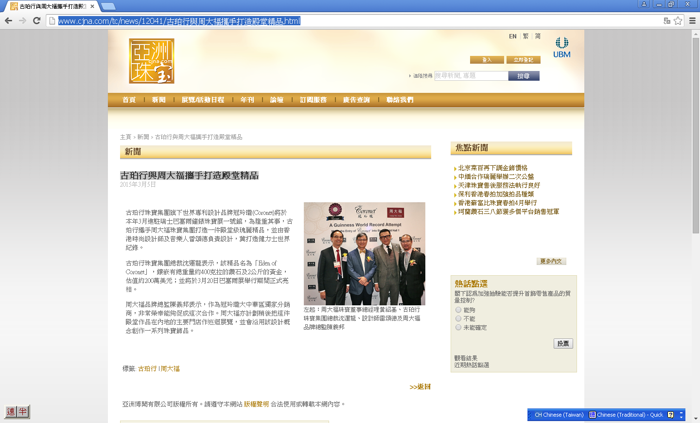Open the 聯絡我們 menu item
Image resolution: width=700 pixels, height=423 pixels.
coord(400,100)
